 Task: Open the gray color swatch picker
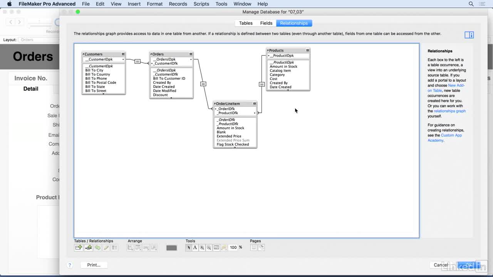[171, 248]
